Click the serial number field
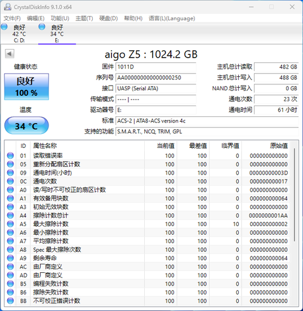The height and width of the screenshot is (311, 303). [156, 78]
